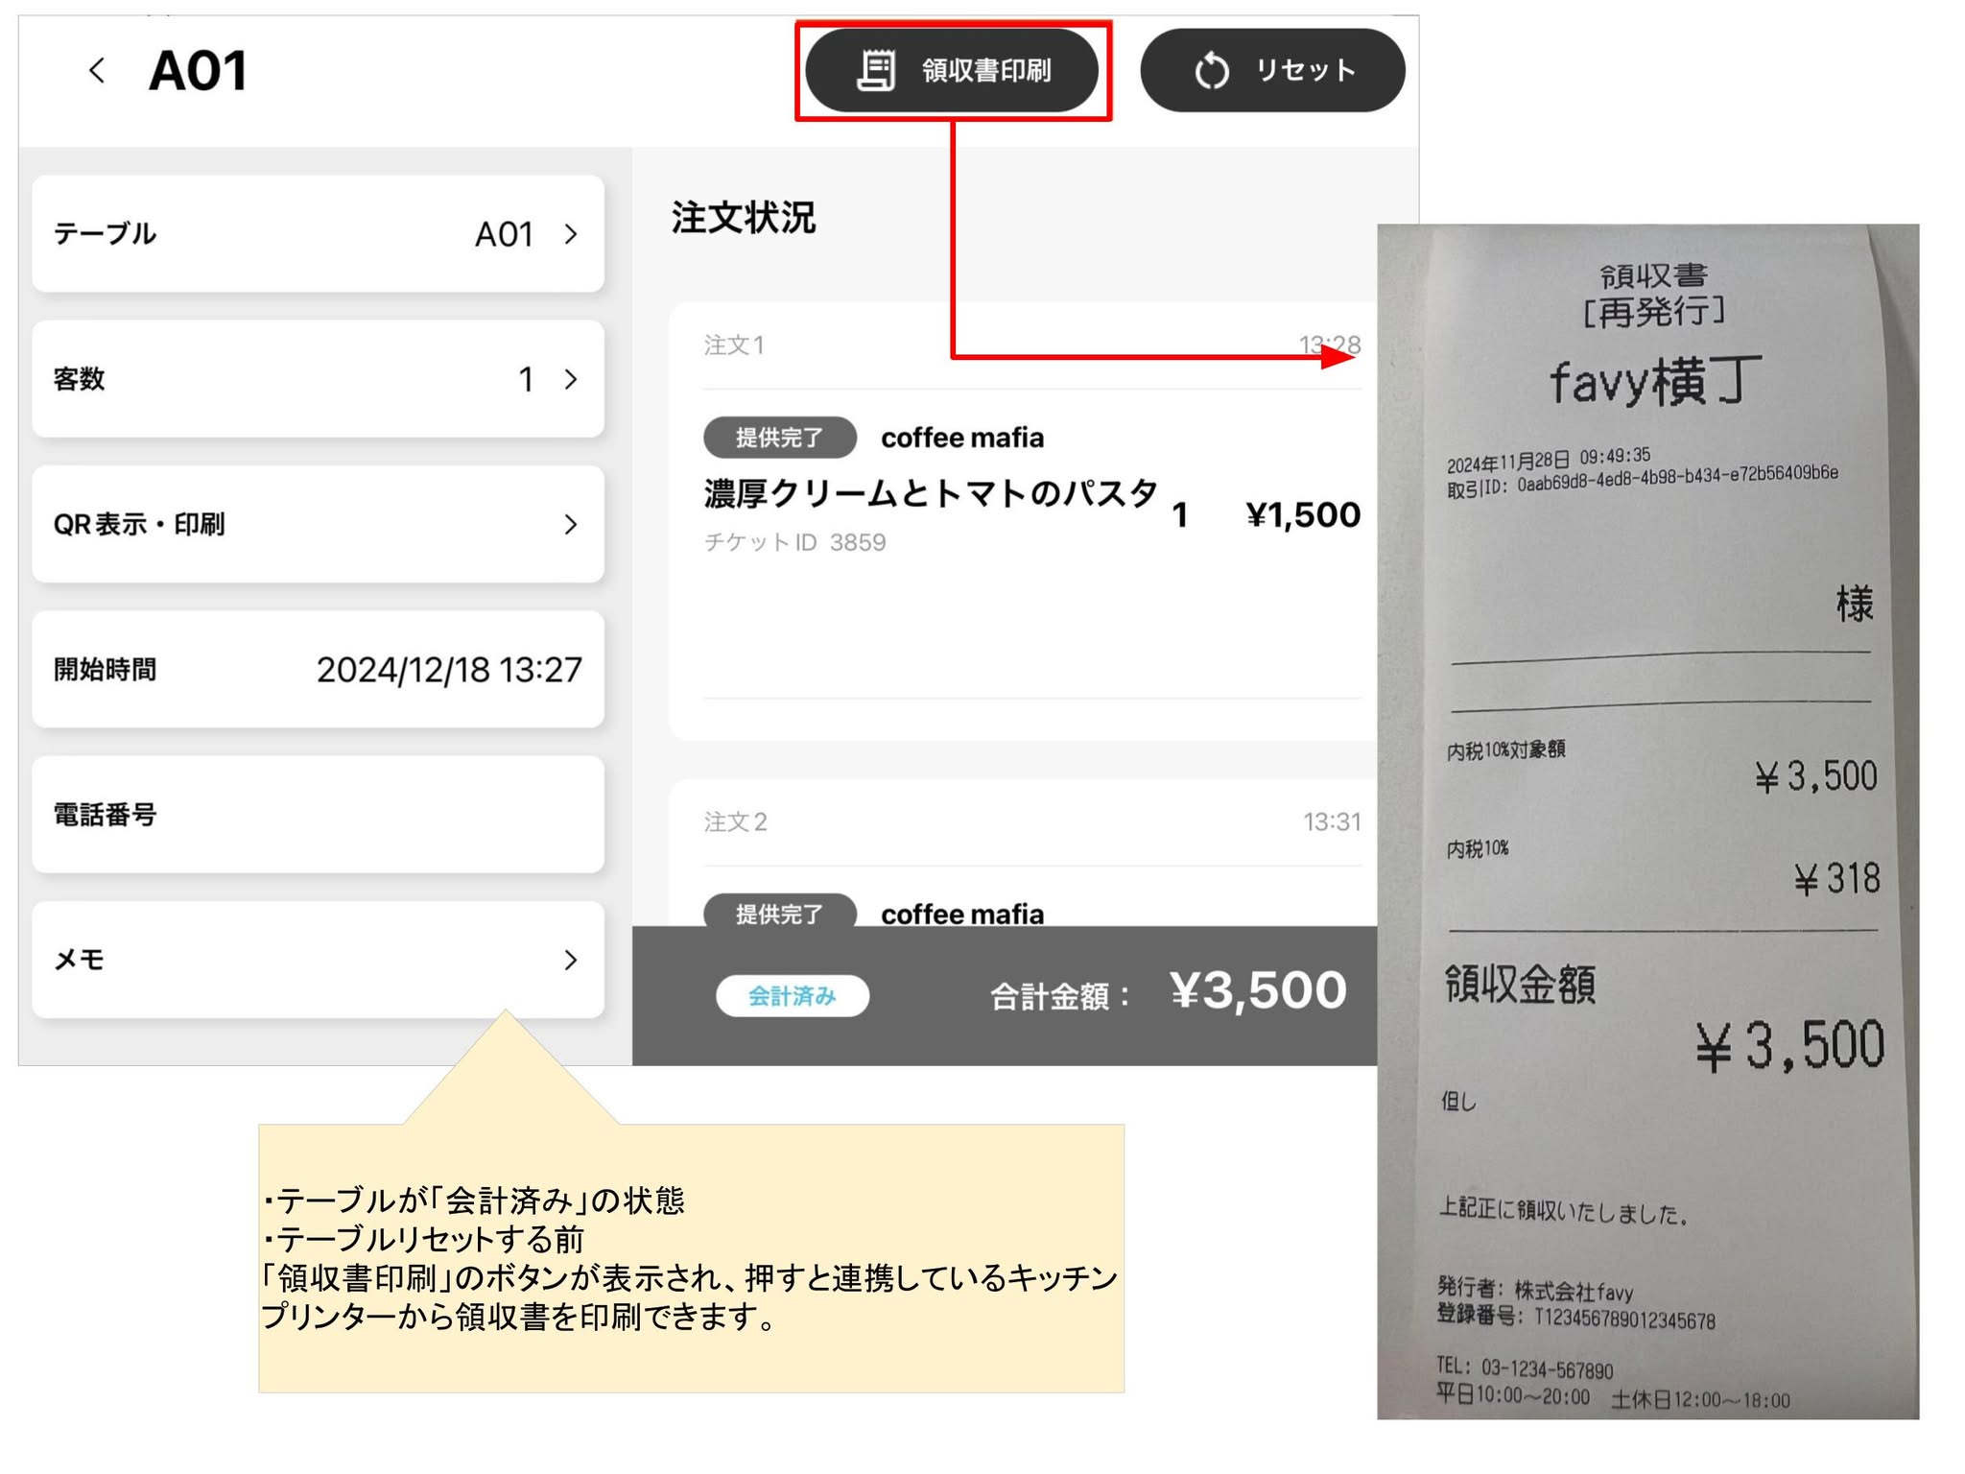Open the QR表示・印刷 chevron

[x=571, y=524]
